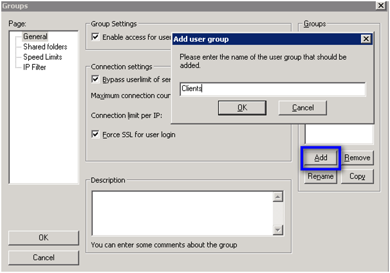Open the Shared folders page
Viewport: 390px width, 273px height.
pyautogui.click(x=44, y=47)
